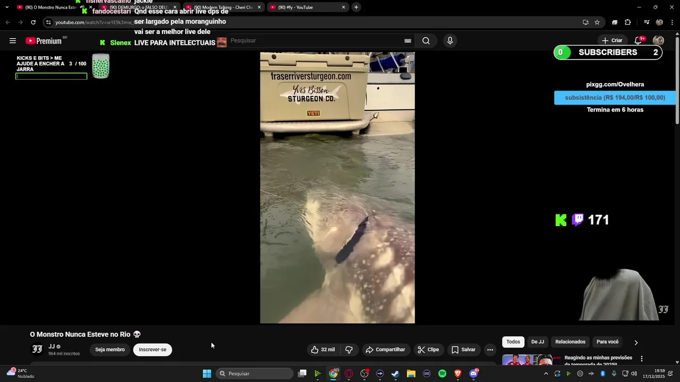Save the video with Salvar button

pyautogui.click(x=463, y=350)
